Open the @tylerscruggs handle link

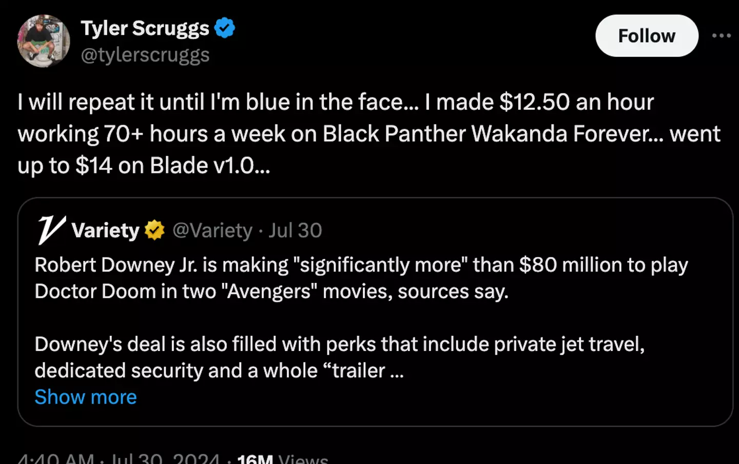(x=145, y=55)
